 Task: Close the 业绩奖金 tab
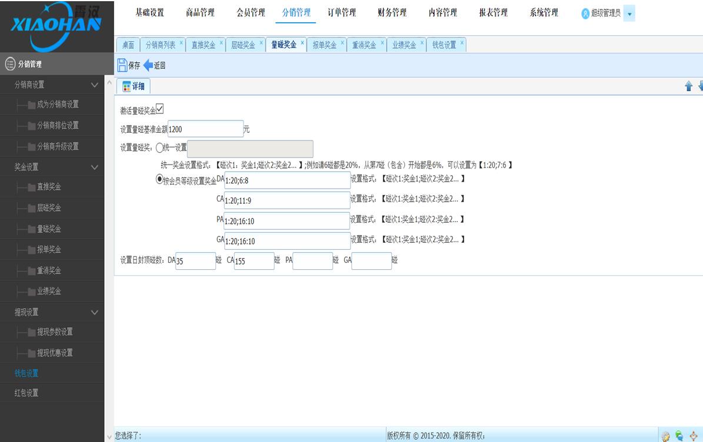tap(422, 43)
